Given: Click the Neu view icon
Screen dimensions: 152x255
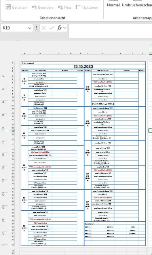Looking at the screenshot, I should pos(60,7).
